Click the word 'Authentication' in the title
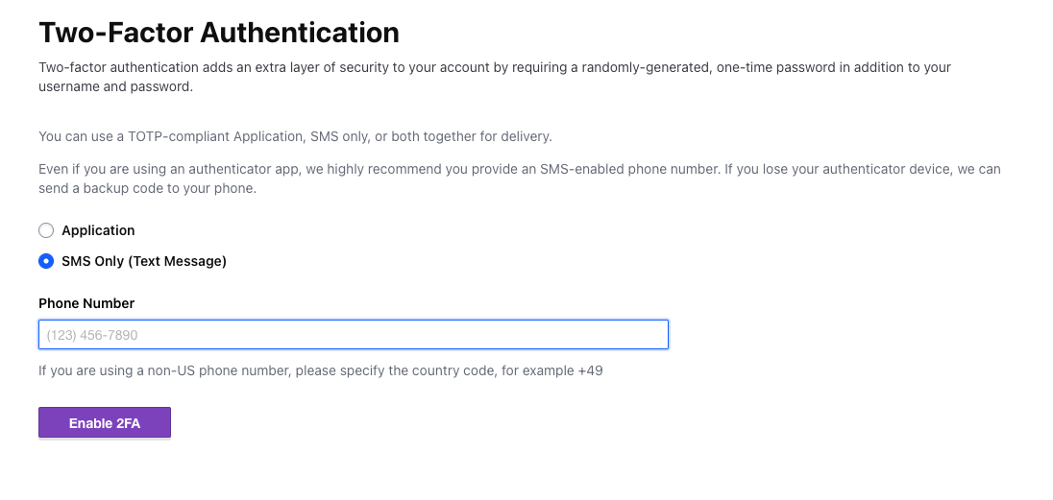The width and height of the screenshot is (1053, 500). pos(300,33)
